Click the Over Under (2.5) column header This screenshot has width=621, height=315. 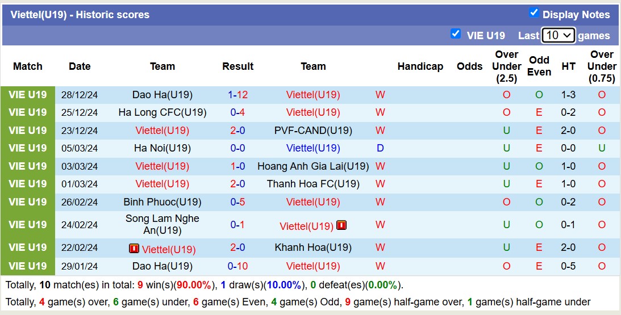point(506,66)
